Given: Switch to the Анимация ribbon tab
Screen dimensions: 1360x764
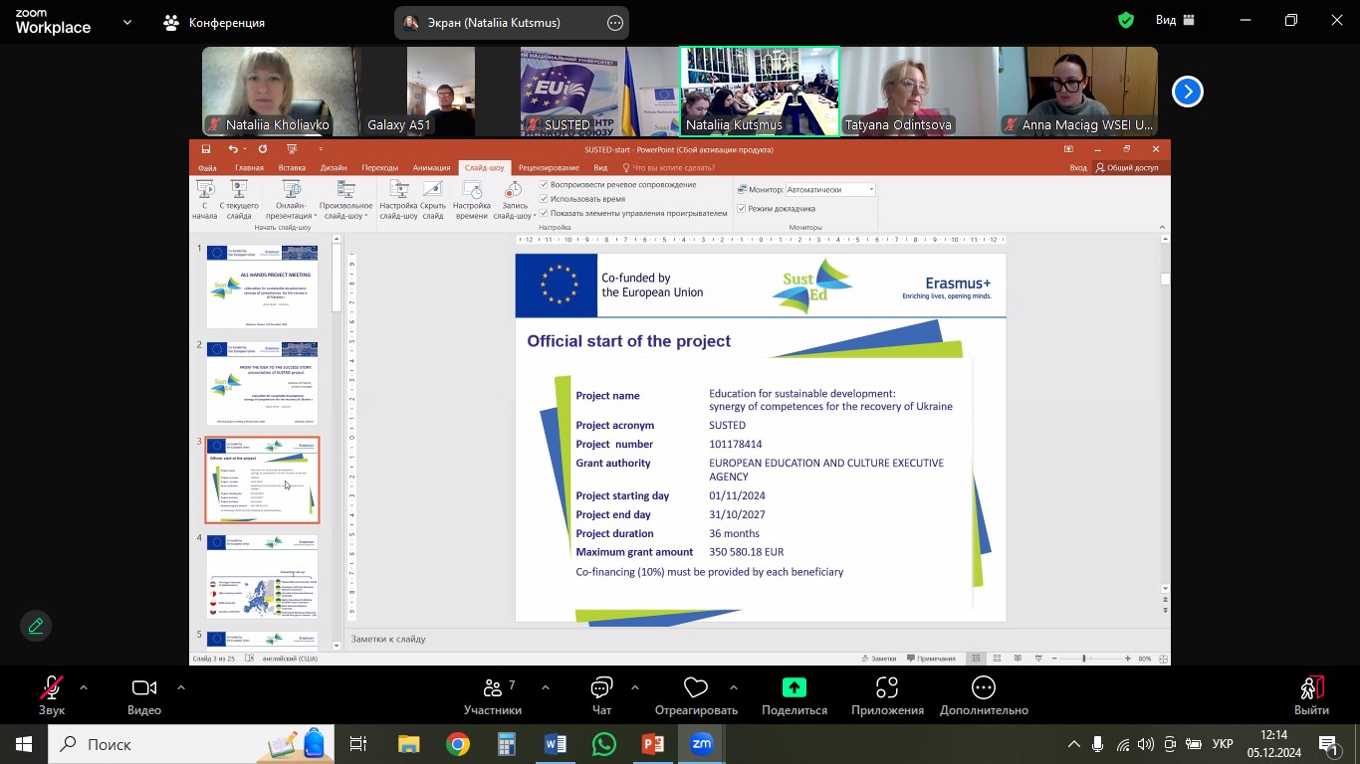Looking at the screenshot, I should point(431,168).
